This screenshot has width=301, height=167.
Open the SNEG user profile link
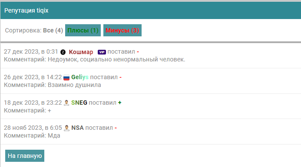[x=79, y=103]
